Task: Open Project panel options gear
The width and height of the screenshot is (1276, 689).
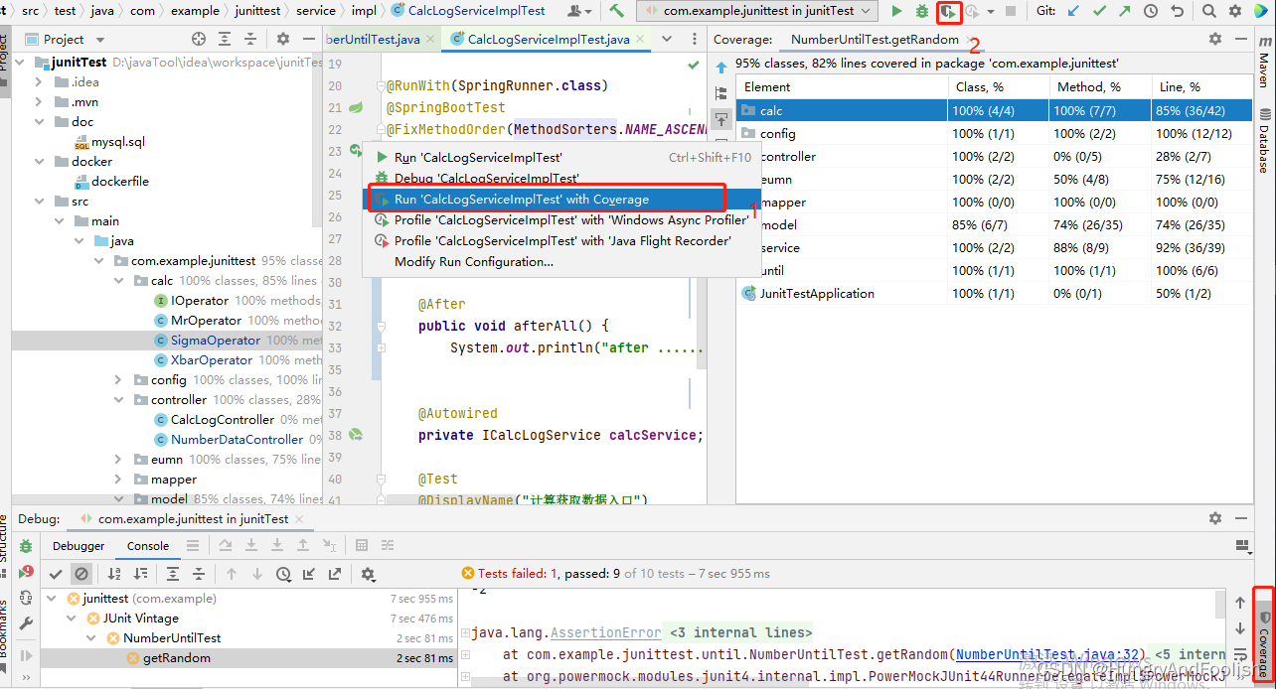Action: (x=283, y=39)
